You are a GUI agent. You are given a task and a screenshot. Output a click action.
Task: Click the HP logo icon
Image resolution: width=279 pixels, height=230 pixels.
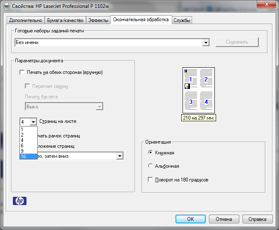(x=19, y=201)
